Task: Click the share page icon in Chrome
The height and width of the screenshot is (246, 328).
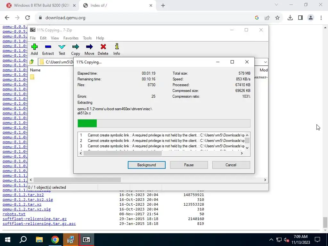Action: pos(267,18)
